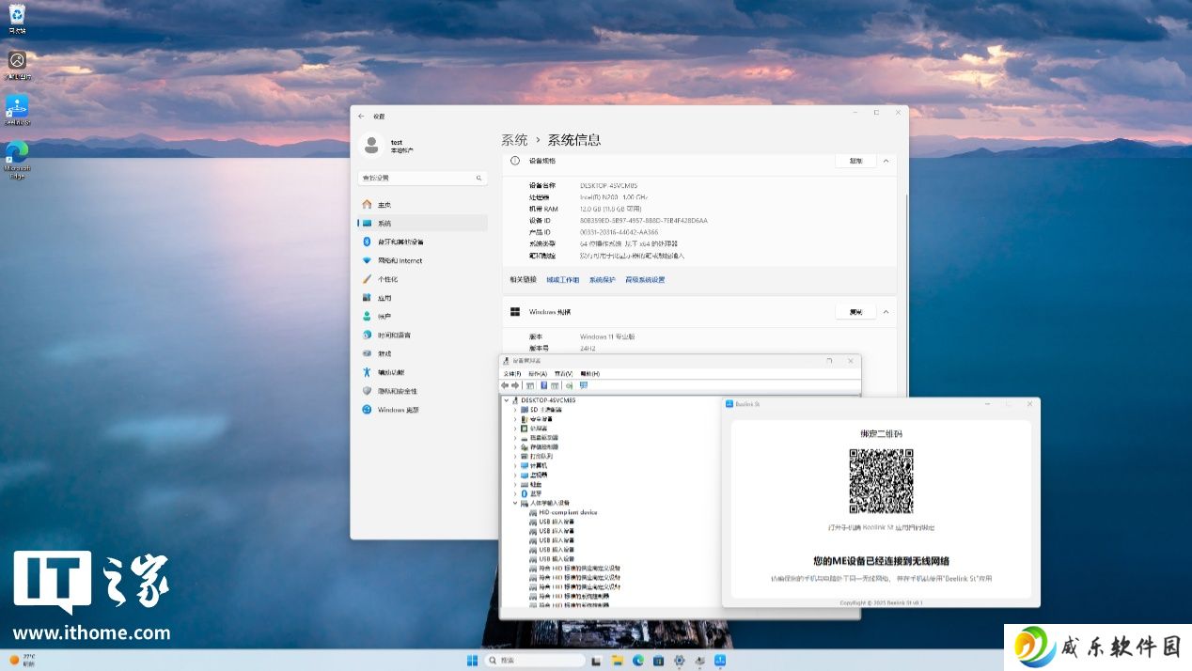Click the test account avatar in Settings

coord(371,145)
